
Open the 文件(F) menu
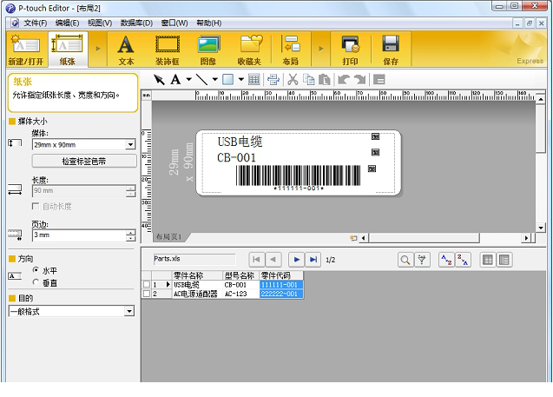coord(36,23)
